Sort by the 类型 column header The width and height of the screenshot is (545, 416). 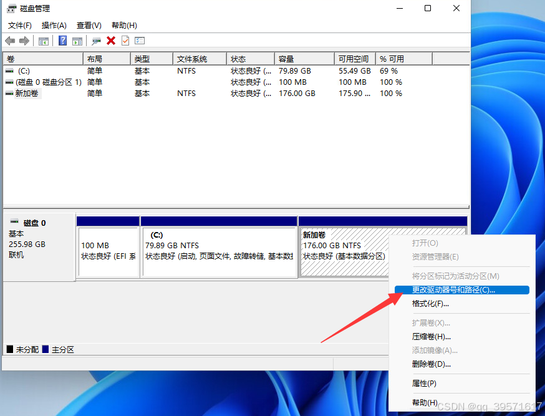point(152,59)
